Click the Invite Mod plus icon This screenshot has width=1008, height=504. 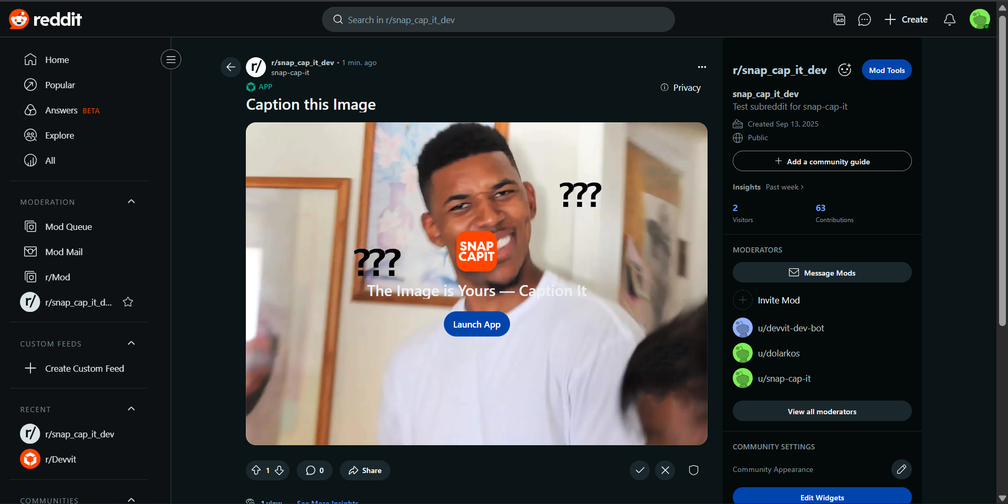(743, 300)
